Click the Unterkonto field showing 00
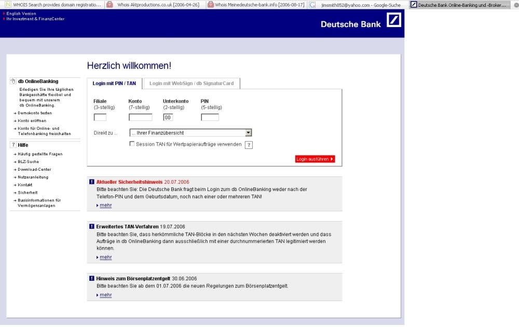 pos(168,117)
